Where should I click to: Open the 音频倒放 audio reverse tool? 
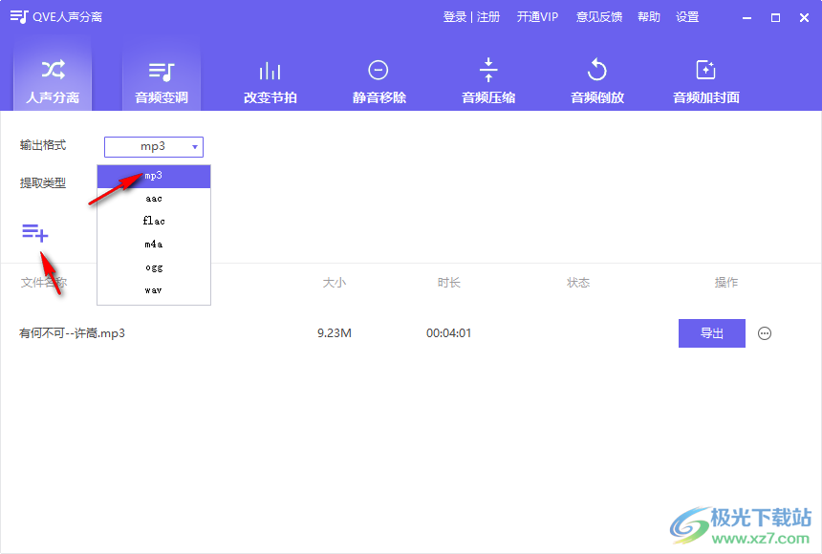596,79
